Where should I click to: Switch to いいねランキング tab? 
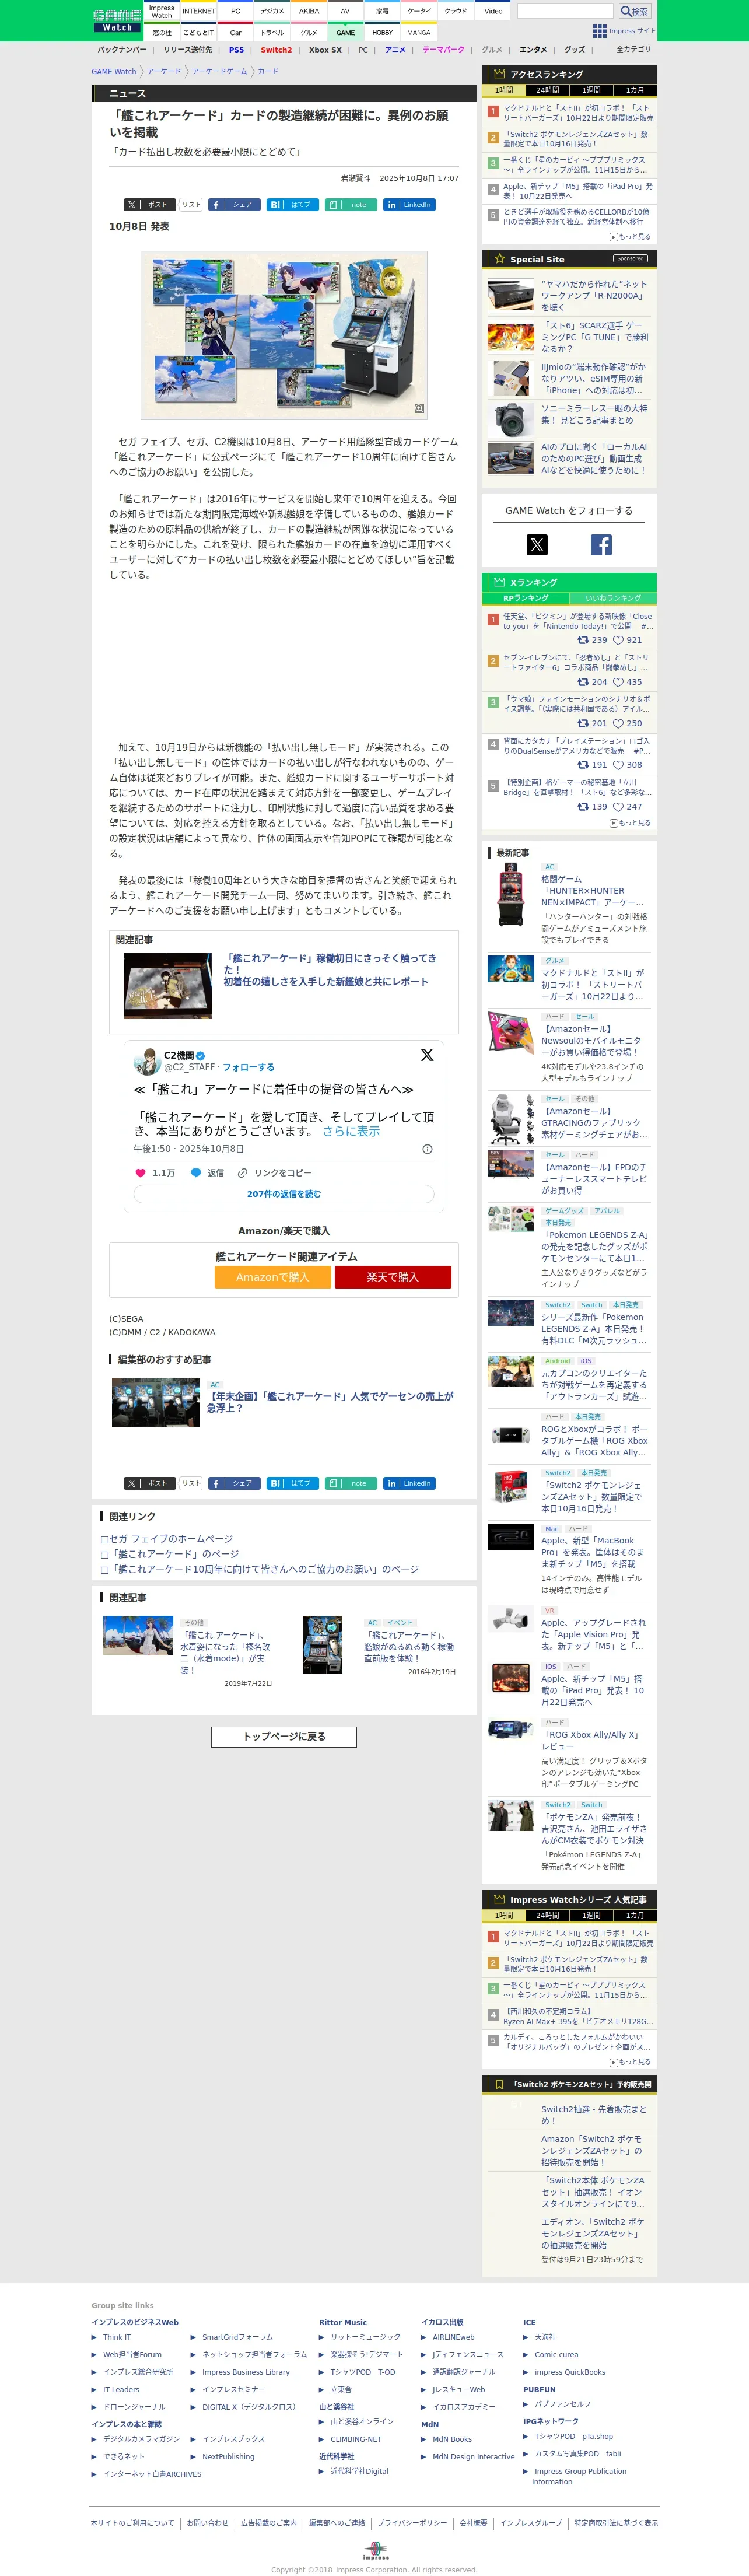coord(613,598)
